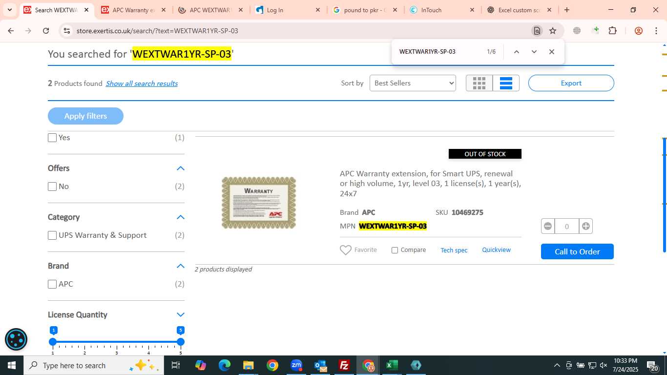This screenshot has height=375, width=667.
Task: Collapse the Category filter section
Action: tap(180, 217)
